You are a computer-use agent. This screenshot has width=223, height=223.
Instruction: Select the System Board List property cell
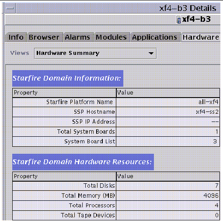tap(64, 142)
